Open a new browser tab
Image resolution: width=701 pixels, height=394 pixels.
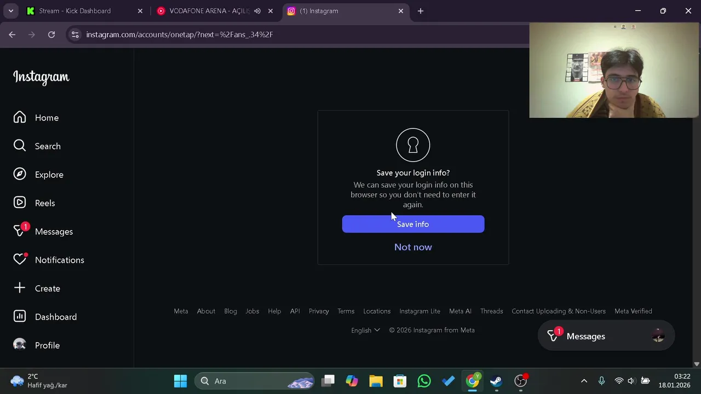pos(421,11)
